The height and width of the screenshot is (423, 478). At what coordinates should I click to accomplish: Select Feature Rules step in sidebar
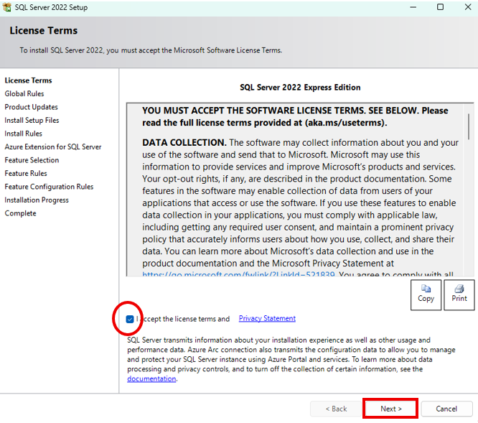tap(26, 173)
